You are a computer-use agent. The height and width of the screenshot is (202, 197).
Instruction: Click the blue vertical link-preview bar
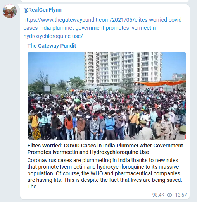[x=24, y=116]
